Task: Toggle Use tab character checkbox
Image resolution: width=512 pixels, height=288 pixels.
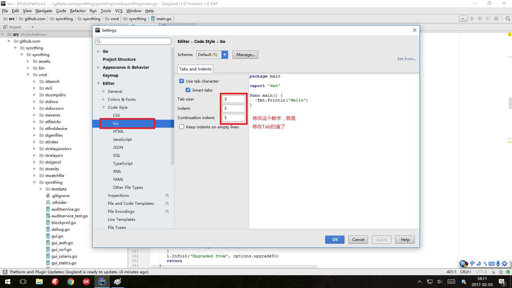Action: 181,81
